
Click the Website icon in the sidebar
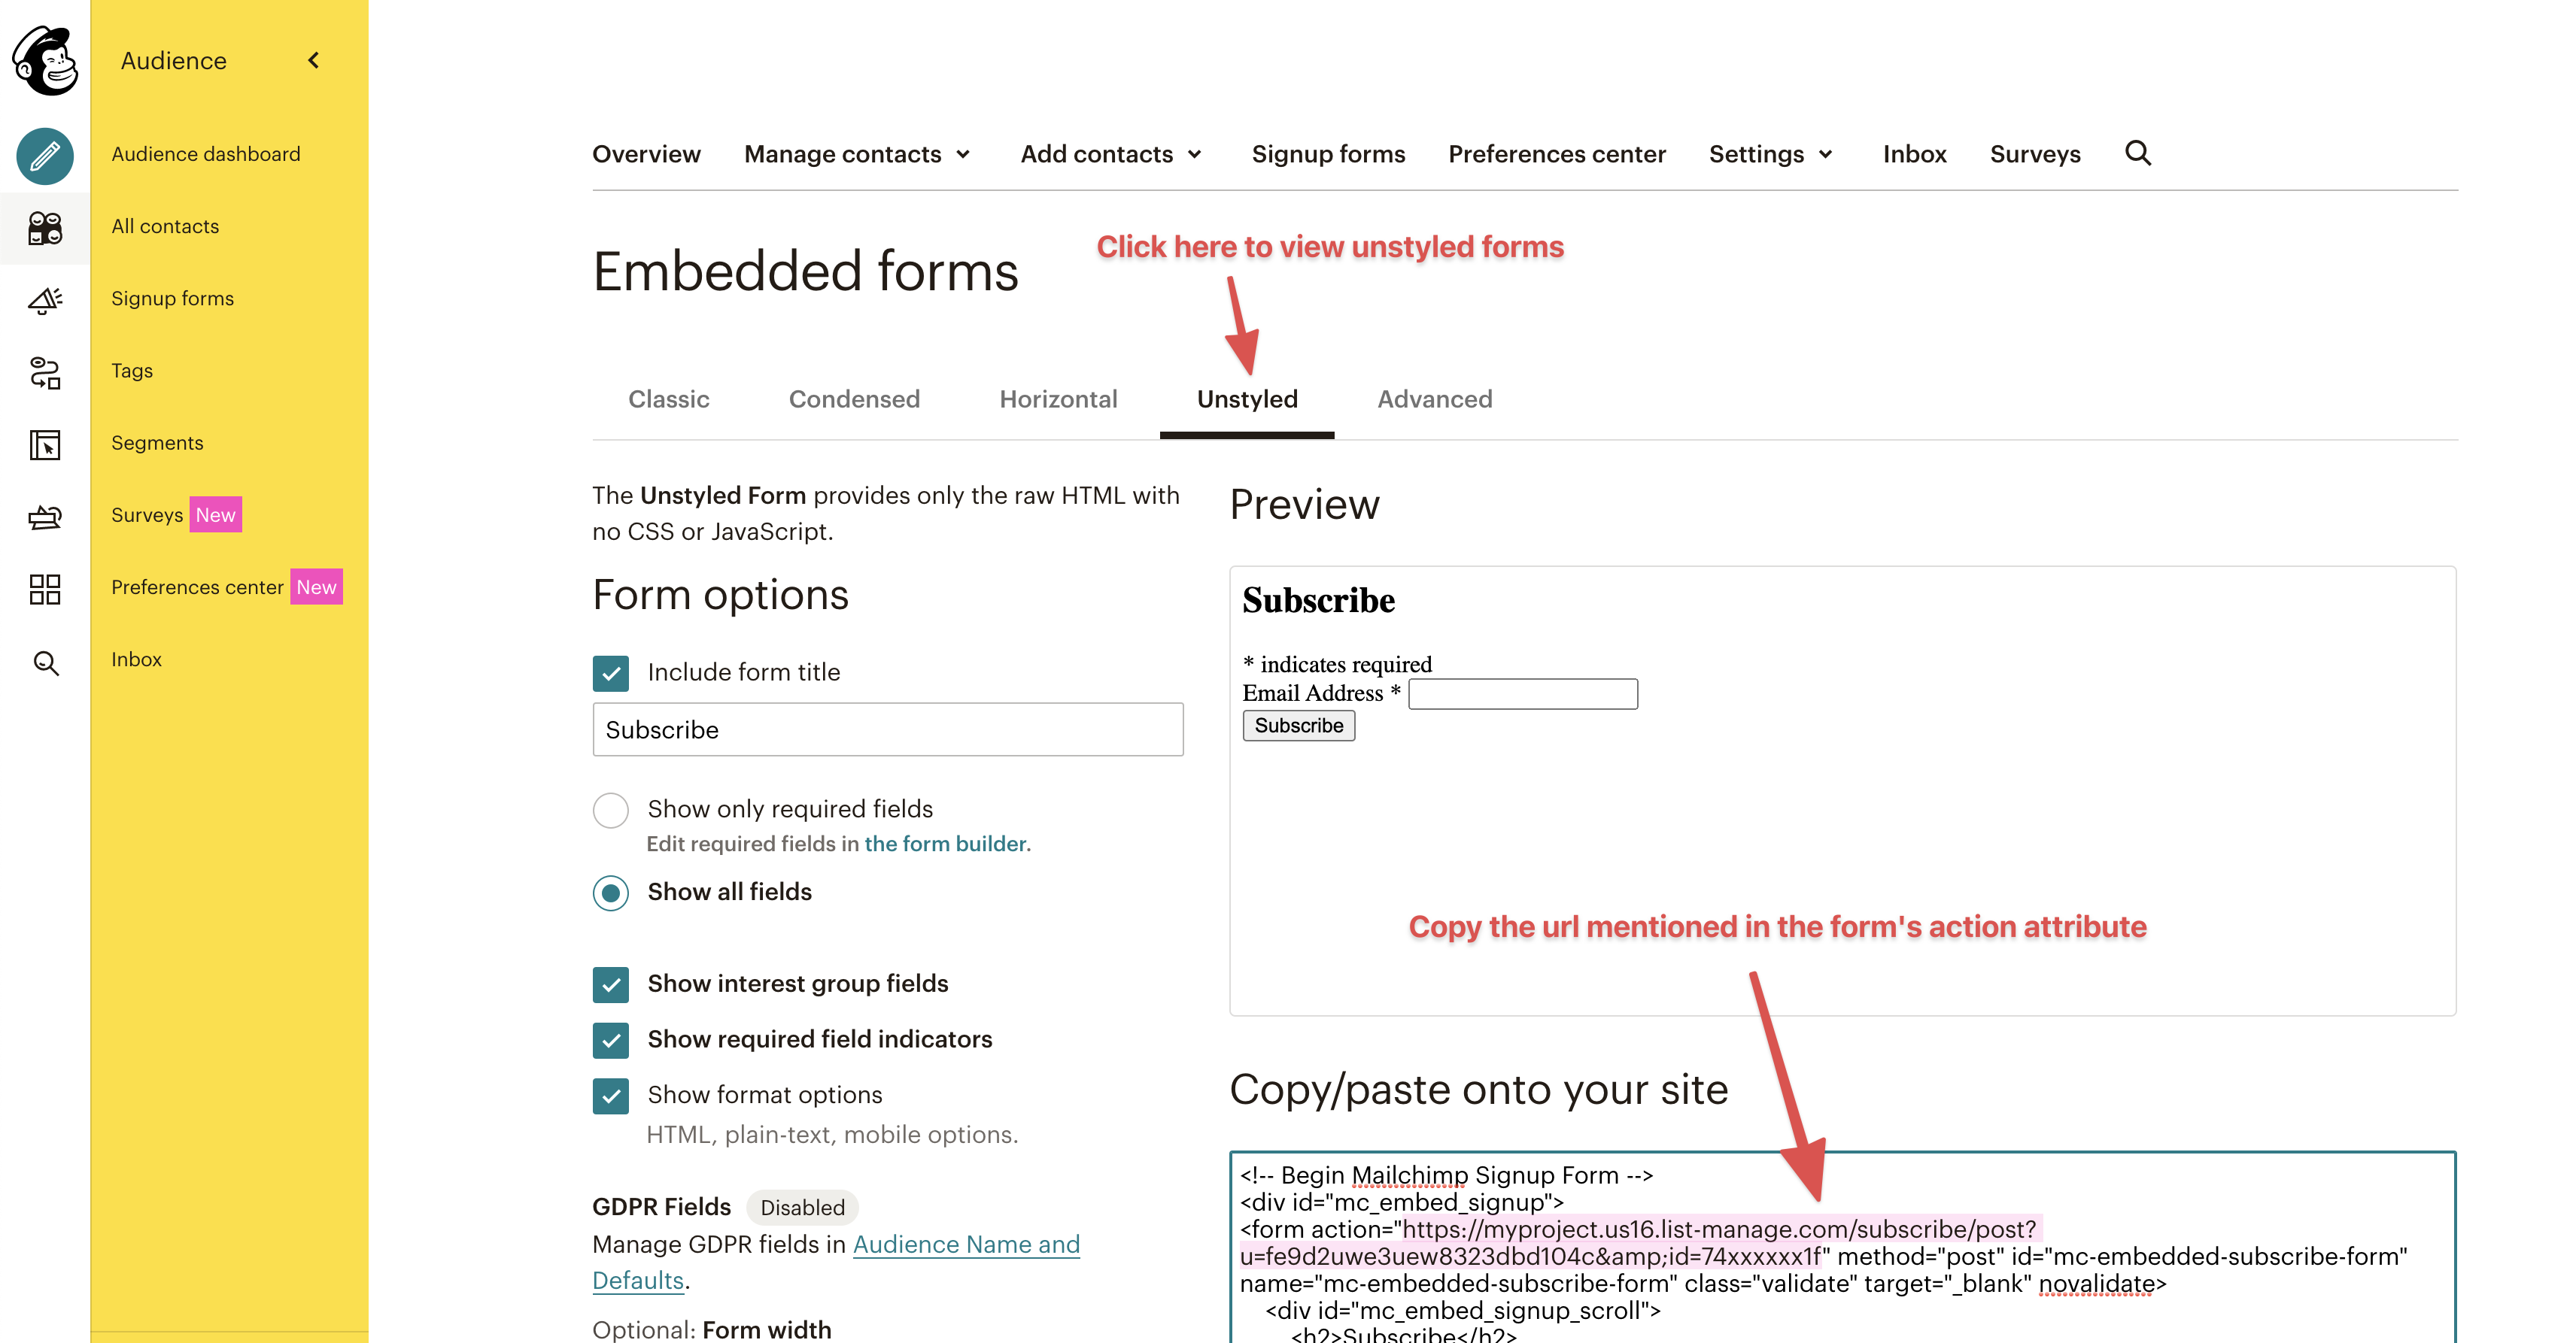click(45, 444)
